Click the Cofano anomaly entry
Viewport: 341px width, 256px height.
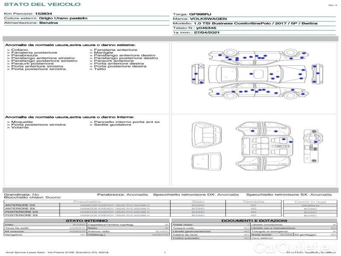pos(20,50)
